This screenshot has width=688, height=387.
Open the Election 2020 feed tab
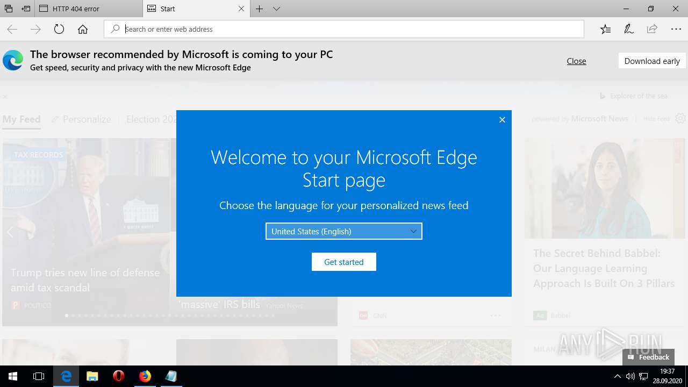tap(151, 119)
